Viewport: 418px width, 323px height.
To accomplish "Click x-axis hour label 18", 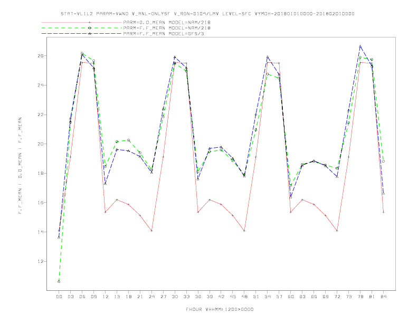I will click(128, 297).
